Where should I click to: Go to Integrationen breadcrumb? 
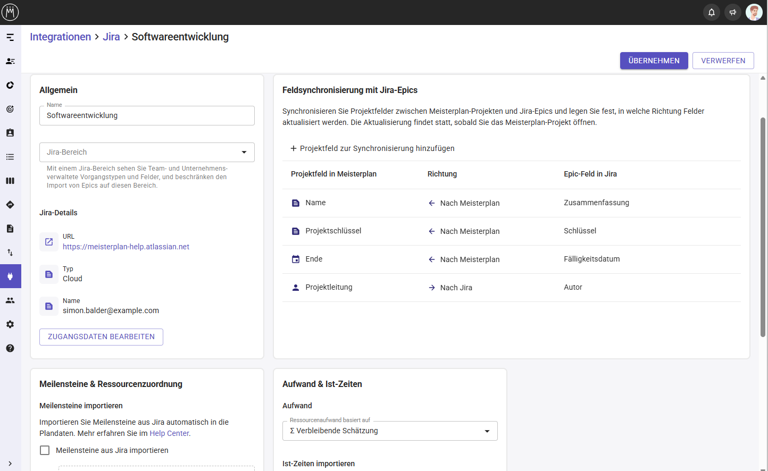[x=61, y=37]
